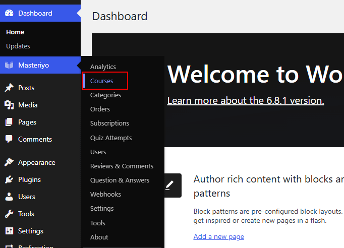The height and width of the screenshot is (248, 344).
Task: Open the Tools label in main sidebar
Action: coord(26,214)
